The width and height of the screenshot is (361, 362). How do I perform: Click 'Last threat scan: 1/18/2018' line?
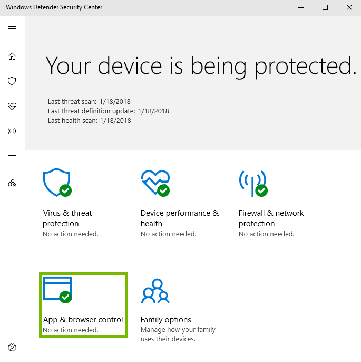[x=89, y=101]
